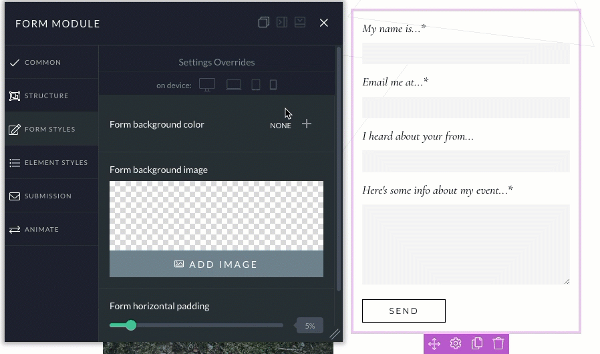This screenshot has height=354, width=600.
Task: Click the 'Email me at...' input field
Action: click(x=466, y=108)
